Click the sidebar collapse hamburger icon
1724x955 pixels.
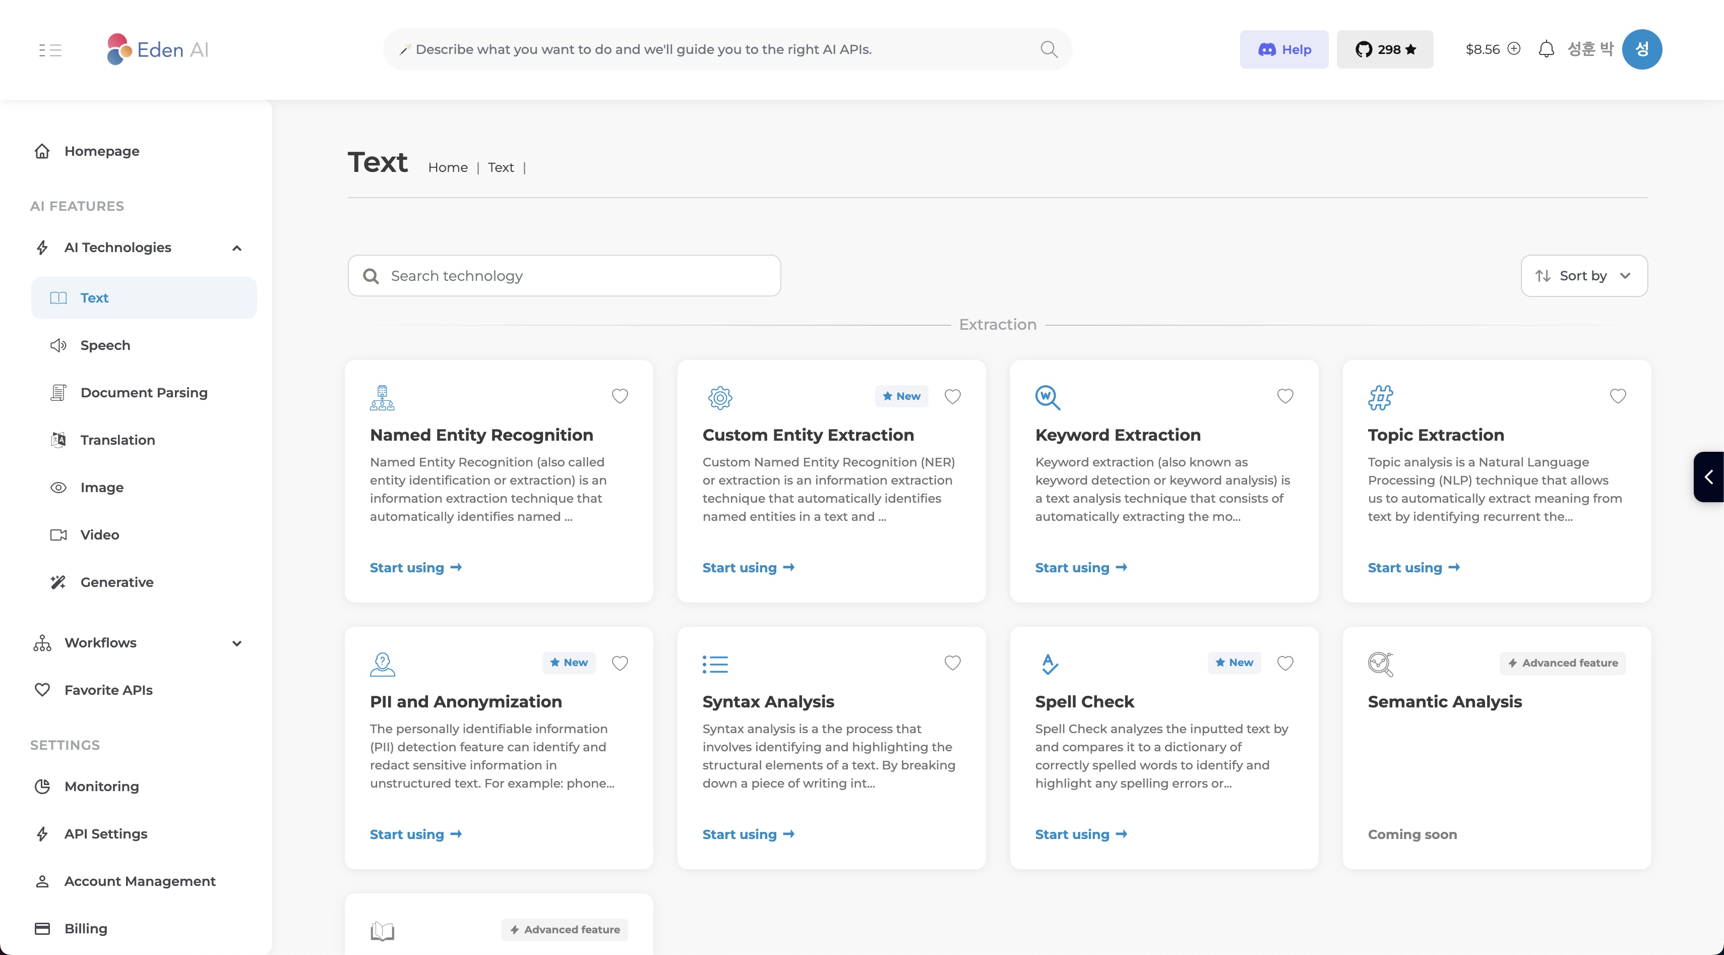coord(50,49)
